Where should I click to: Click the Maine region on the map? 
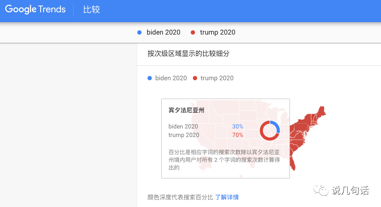coord(322,112)
